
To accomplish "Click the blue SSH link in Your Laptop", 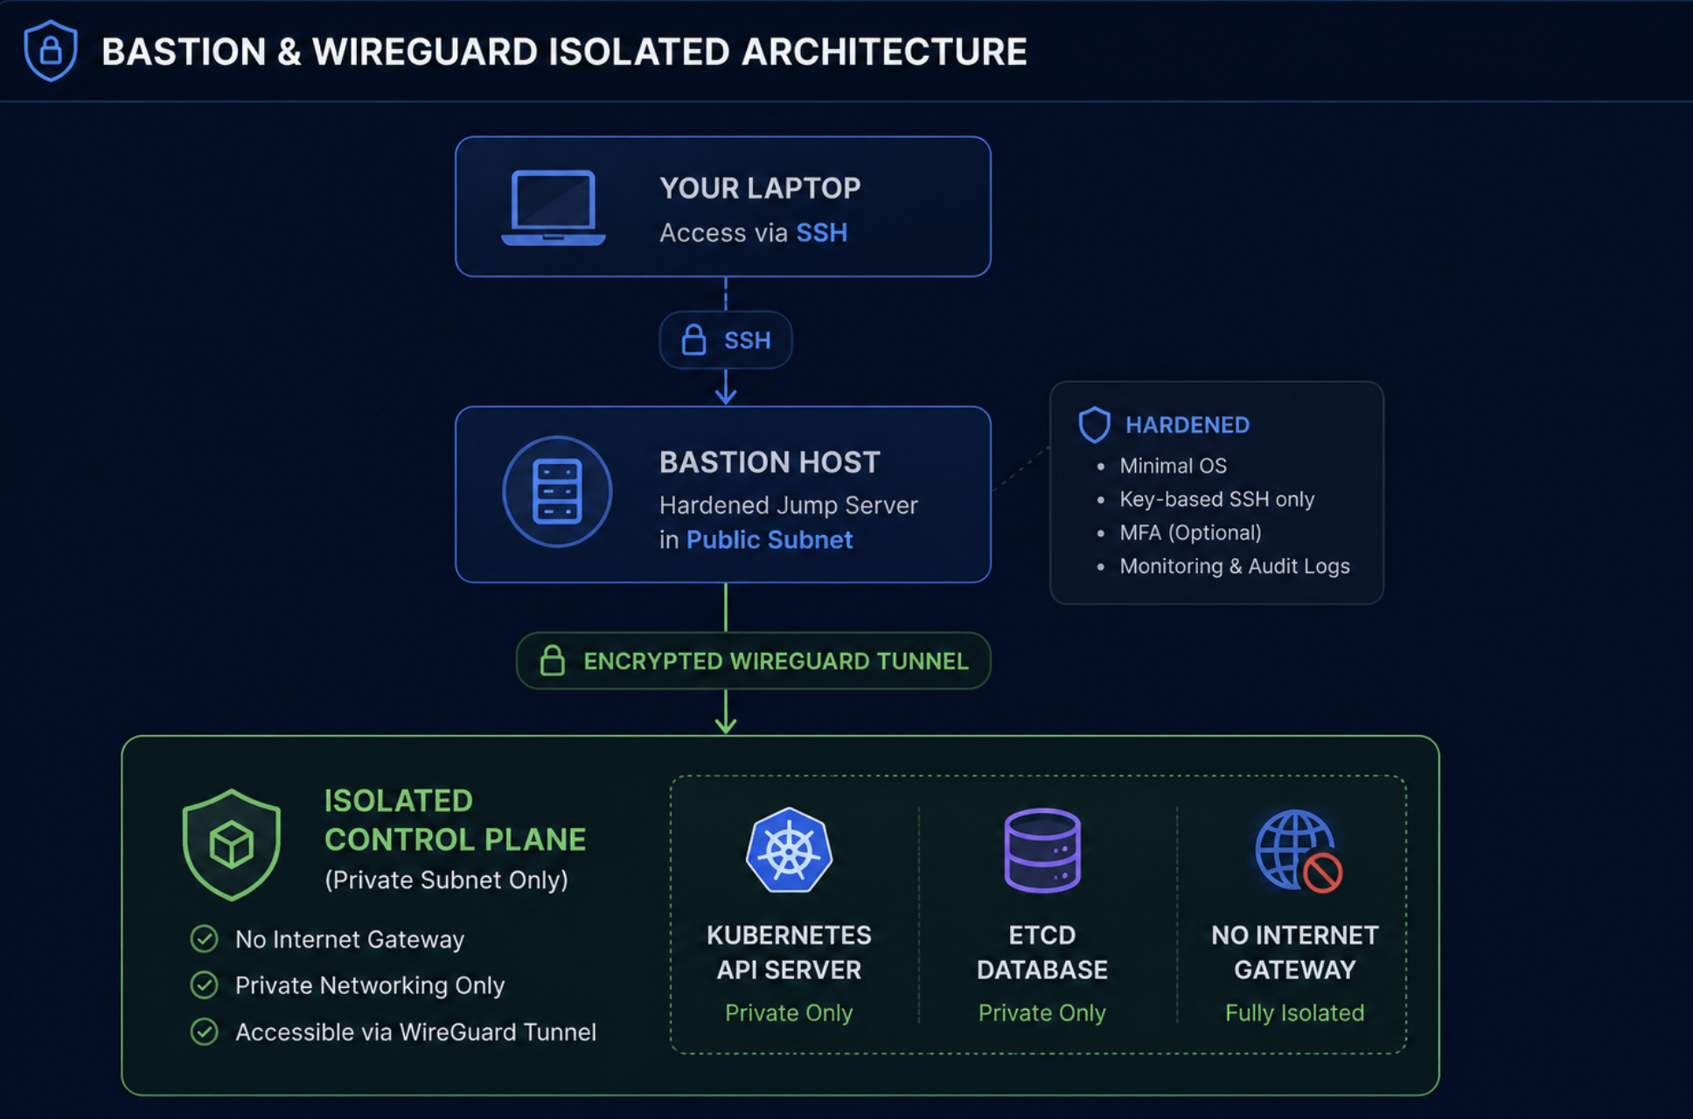I will pyautogui.click(x=821, y=233).
